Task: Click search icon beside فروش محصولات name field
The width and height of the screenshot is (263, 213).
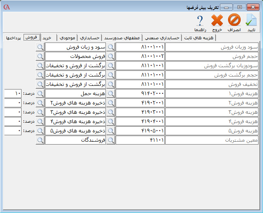Action: click(x=40, y=56)
